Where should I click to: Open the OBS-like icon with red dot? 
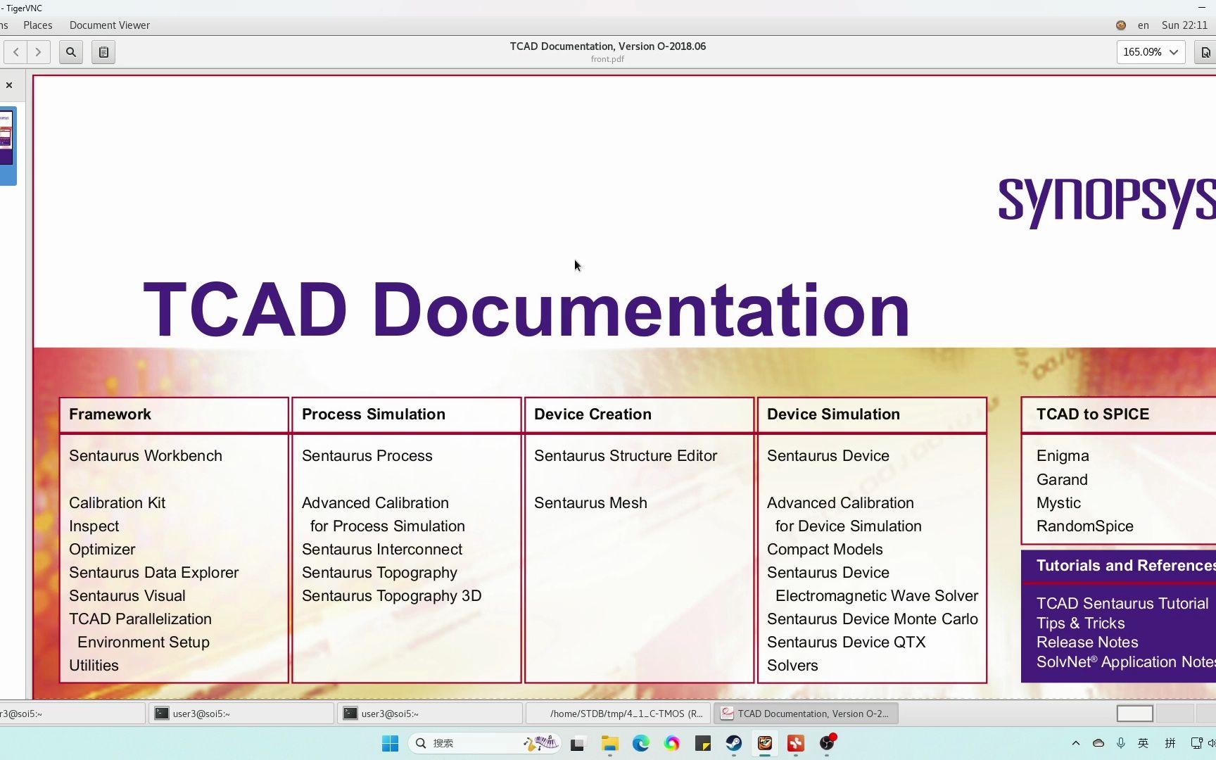(x=827, y=743)
